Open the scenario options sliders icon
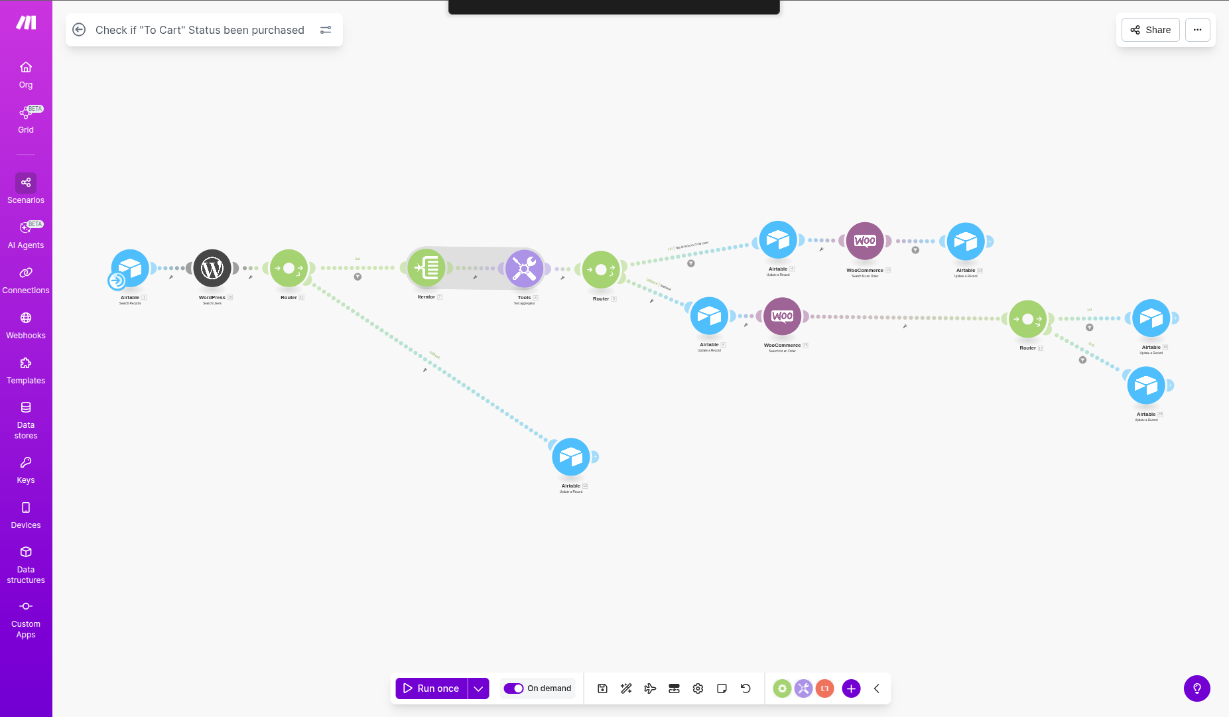Screen dimensions: 1229x717 [326, 30]
